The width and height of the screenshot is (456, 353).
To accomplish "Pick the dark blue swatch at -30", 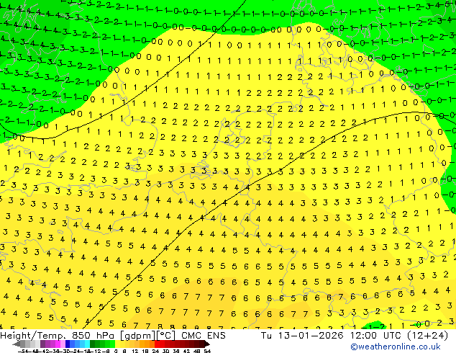I will tap(68, 344).
